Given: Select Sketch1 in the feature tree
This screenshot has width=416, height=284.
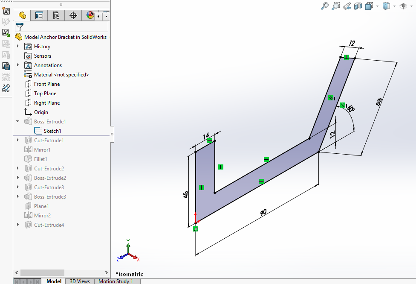Looking at the screenshot, I should pos(52,131).
